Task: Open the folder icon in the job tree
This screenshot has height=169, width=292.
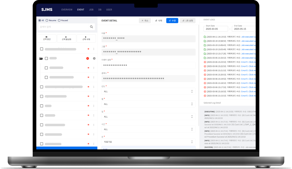Action: tap(41, 58)
